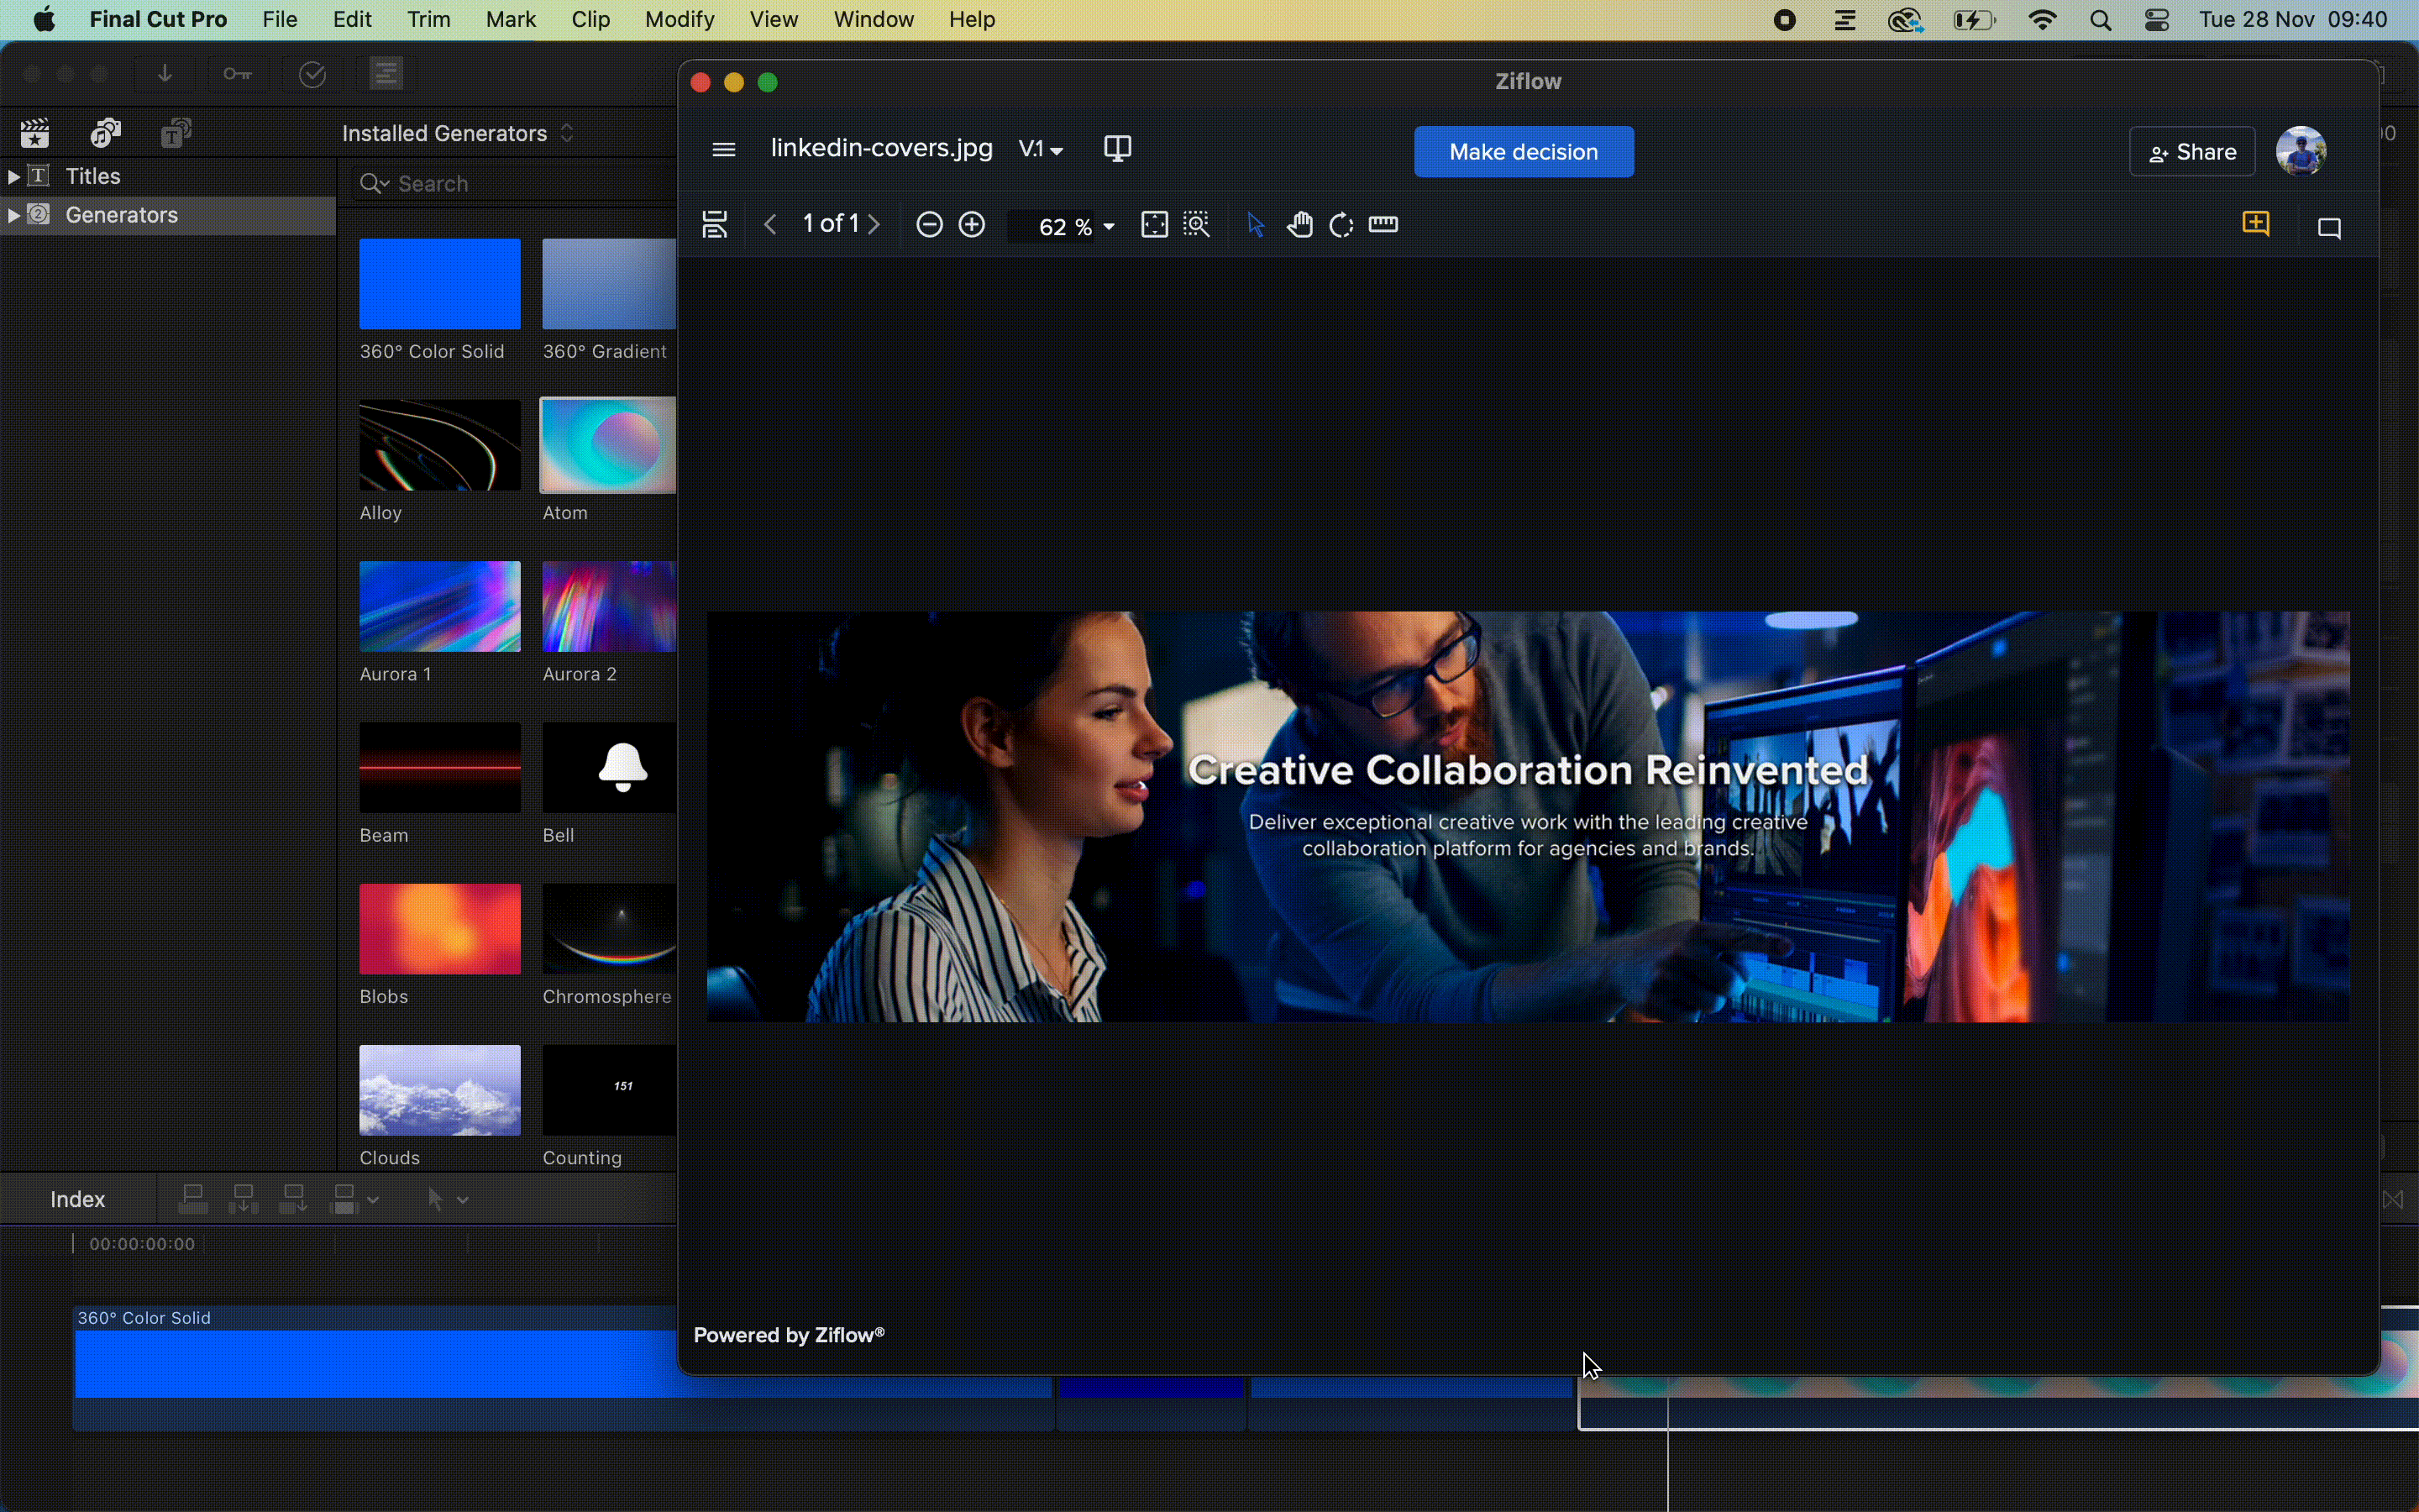The height and width of the screenshot is (1512, 2419).
Task: Click the Make decision button
Action: point(1522,152)
